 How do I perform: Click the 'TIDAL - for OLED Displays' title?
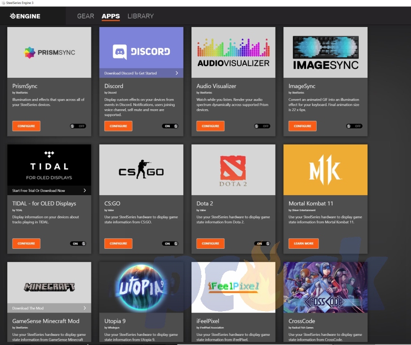[44, 203]
